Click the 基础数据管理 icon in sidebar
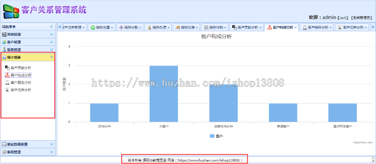This screenshot has height=164, width=376. point(4,144)
